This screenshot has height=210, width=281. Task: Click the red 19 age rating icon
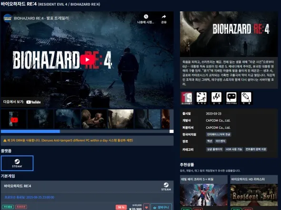187,98
